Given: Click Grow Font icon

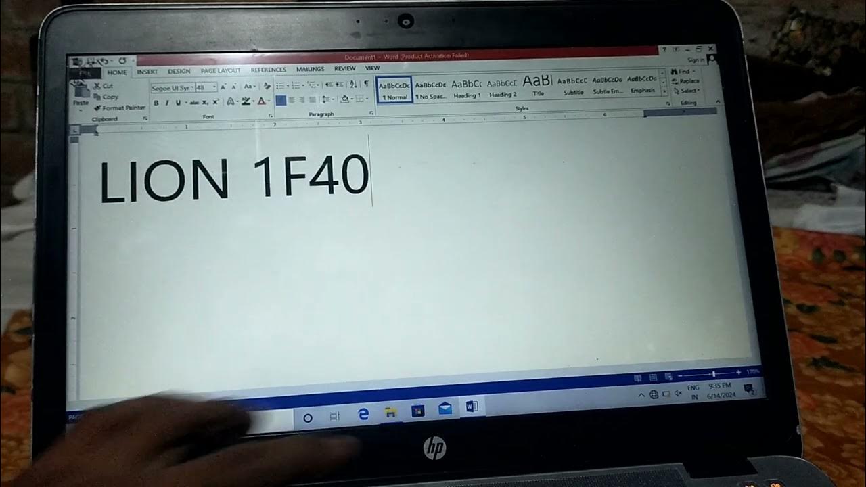Looking at the screenshot, I should [x=223, y=87].
